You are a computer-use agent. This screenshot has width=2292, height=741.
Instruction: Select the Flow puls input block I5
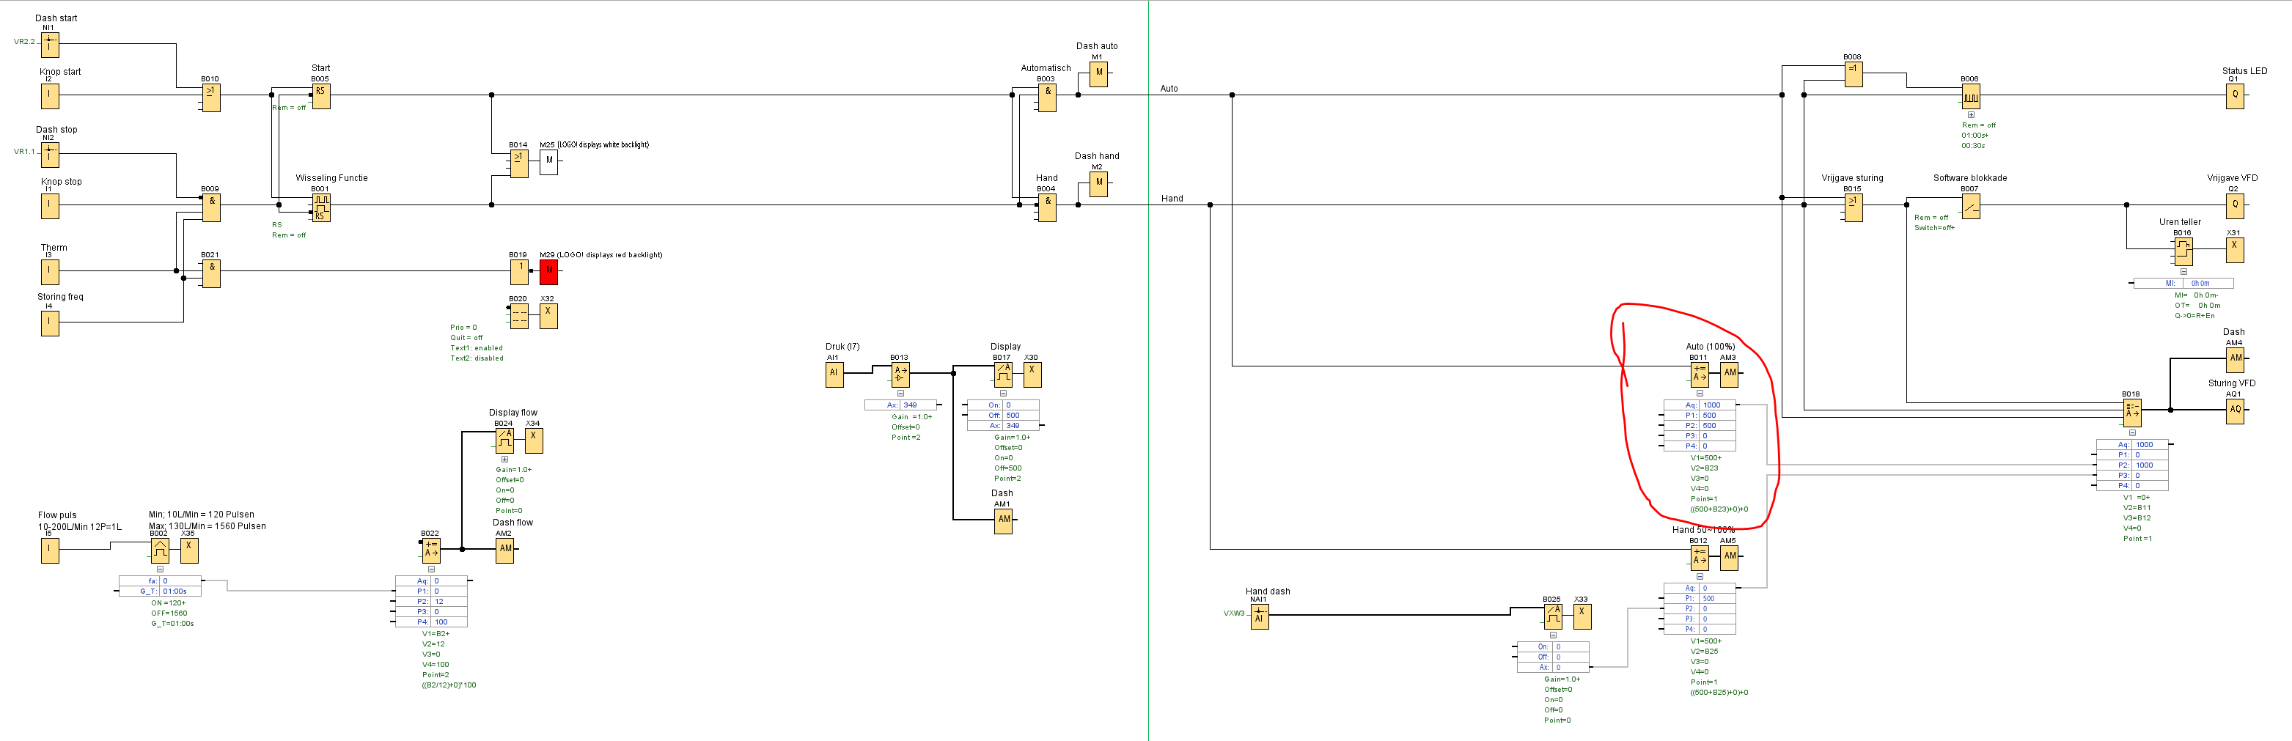point(50,550)
